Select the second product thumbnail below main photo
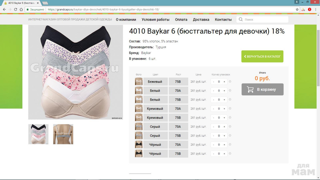320x180 pixels. coord(63,134)
